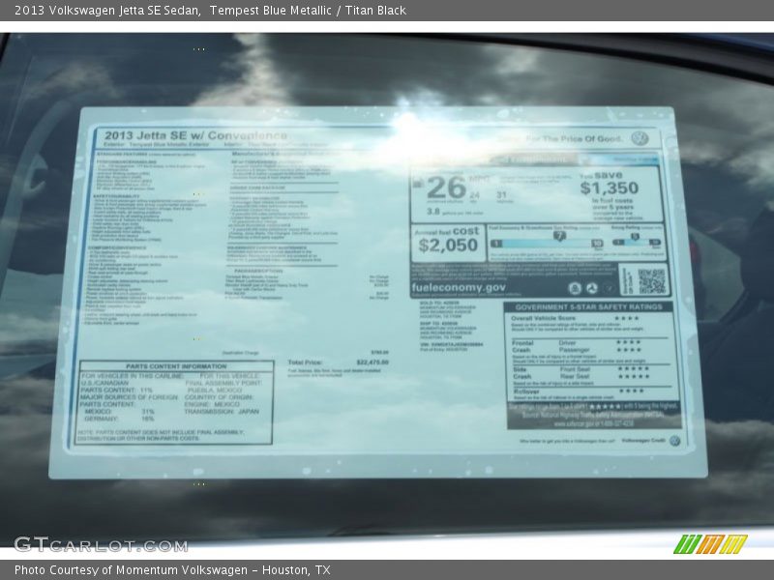This screenshot has width=774, height=580.
Task: Click the QR code on the fuel label
Action: coord(651,281)
